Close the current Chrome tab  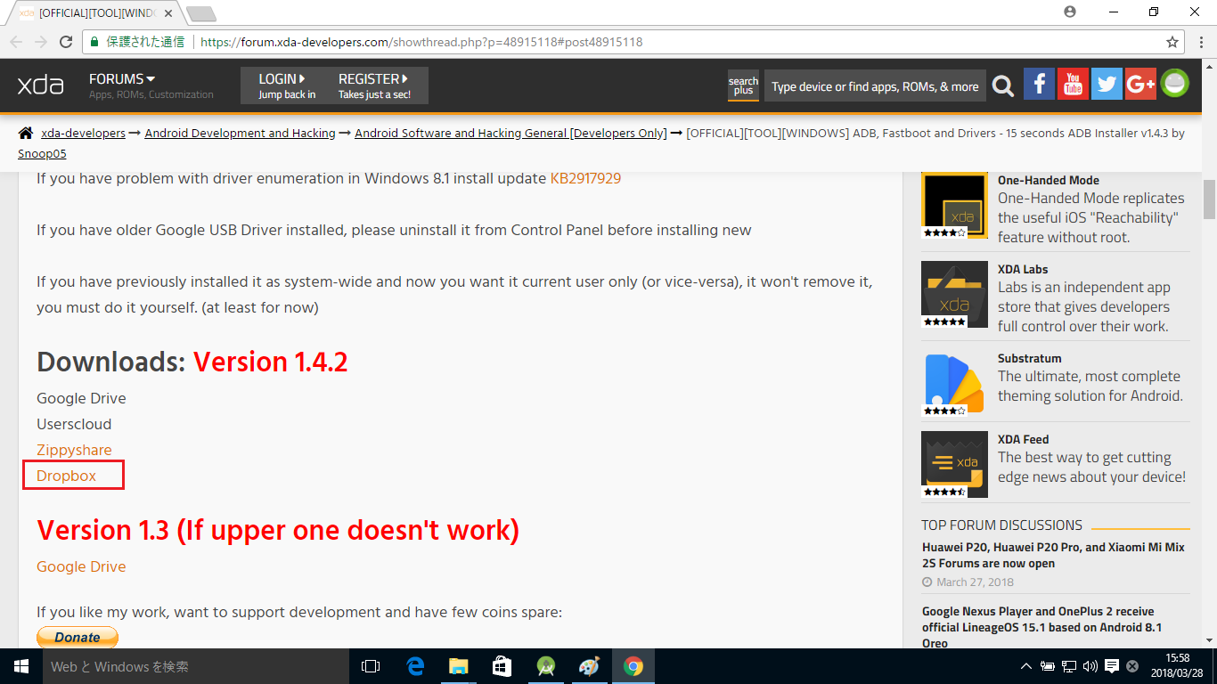click(x=168, y=13)
